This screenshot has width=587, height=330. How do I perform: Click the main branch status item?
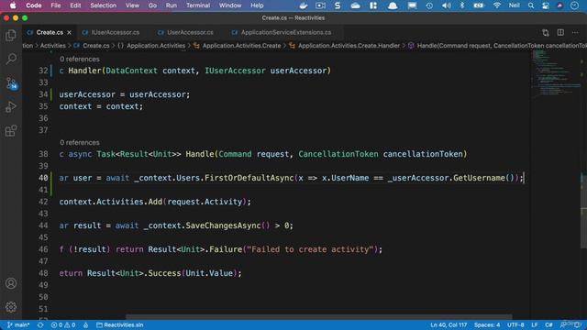point(18,324)
